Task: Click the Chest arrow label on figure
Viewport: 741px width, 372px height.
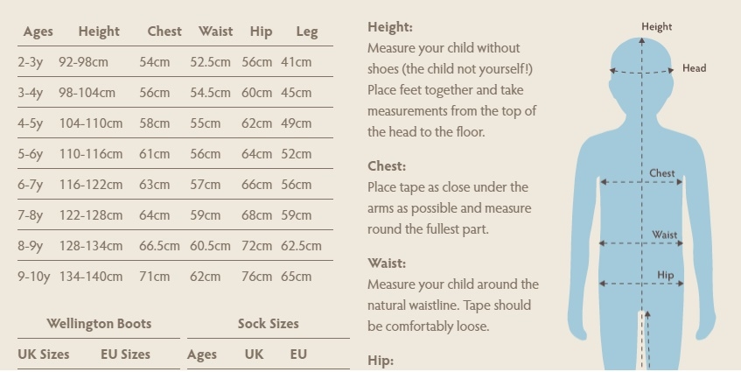Action: [x=661, y=173]
